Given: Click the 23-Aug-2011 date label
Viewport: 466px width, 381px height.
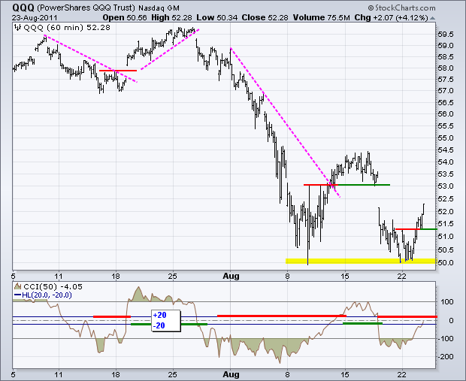Looking at the screenshot, I should (x=35, y=18).
